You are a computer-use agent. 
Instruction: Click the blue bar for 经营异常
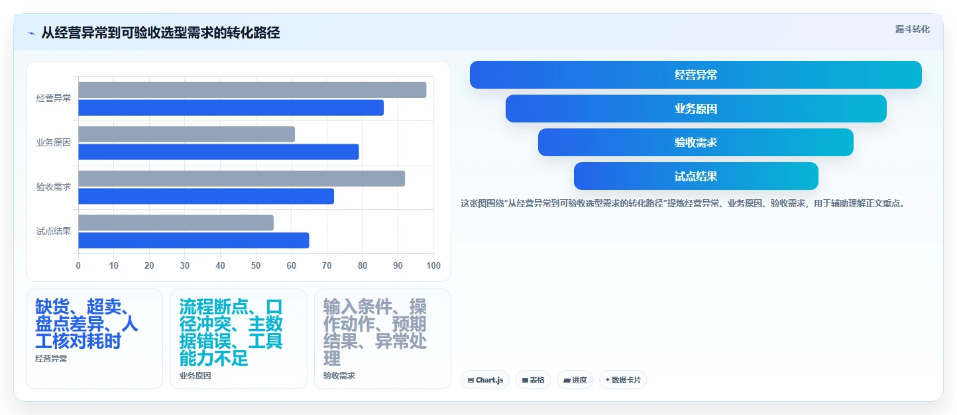click(x=231, y=108)
